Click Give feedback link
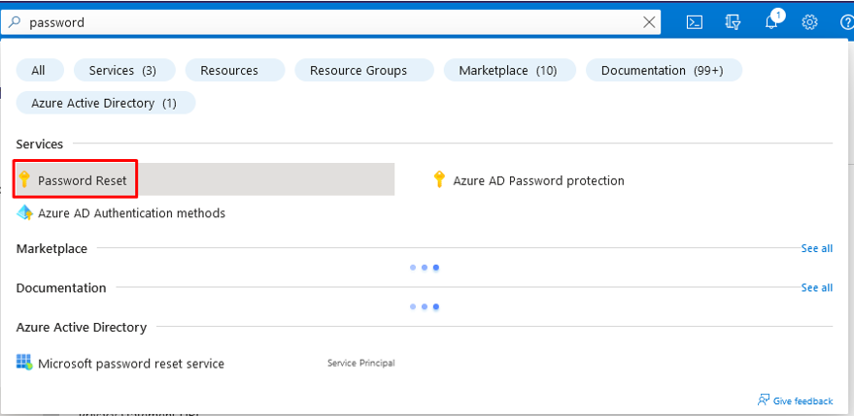This screenshot has width=854, height=416. click(803, 400)
